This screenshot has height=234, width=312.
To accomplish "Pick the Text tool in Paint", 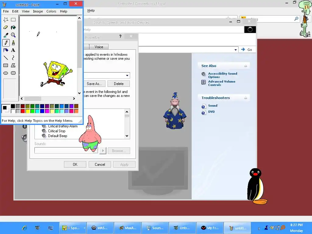I will pyautogui.click(x=13, y=50).
